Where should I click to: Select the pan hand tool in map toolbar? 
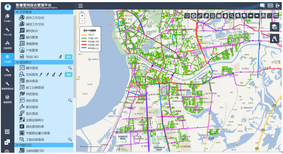pos(225,16)
